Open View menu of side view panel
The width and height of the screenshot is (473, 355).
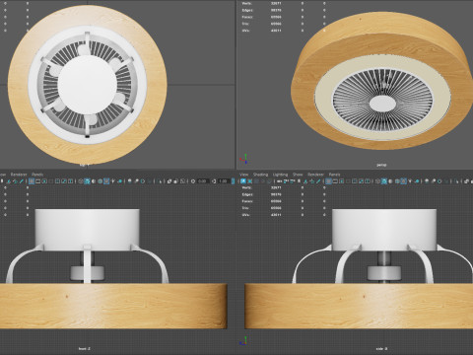pos(244,175)
